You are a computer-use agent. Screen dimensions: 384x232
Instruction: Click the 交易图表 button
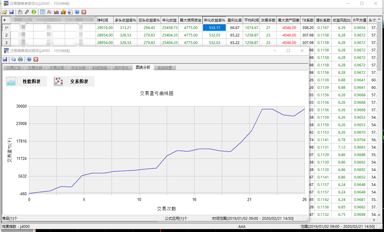[74, 81]
